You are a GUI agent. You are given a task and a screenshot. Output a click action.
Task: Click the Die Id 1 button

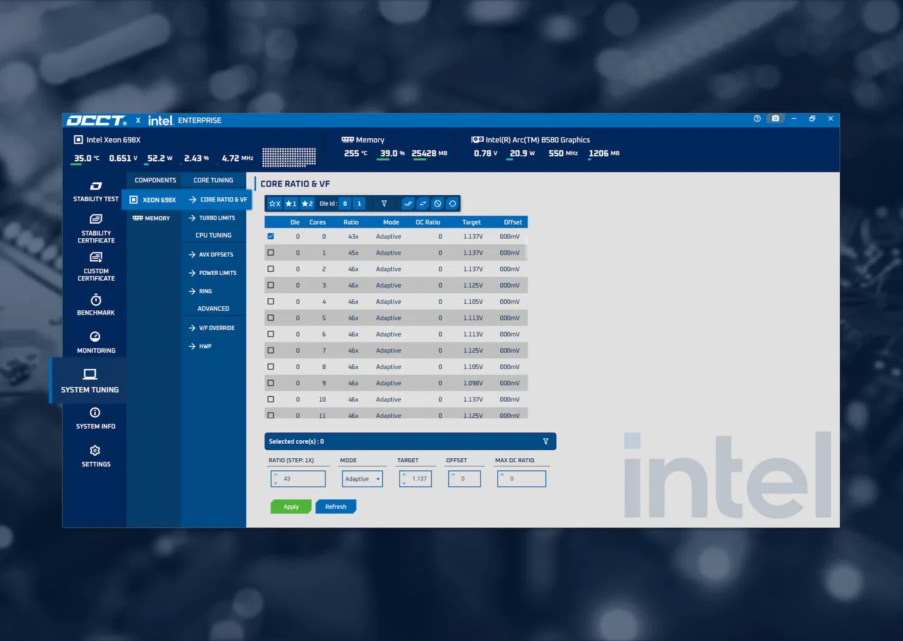(x=359, y=204)
